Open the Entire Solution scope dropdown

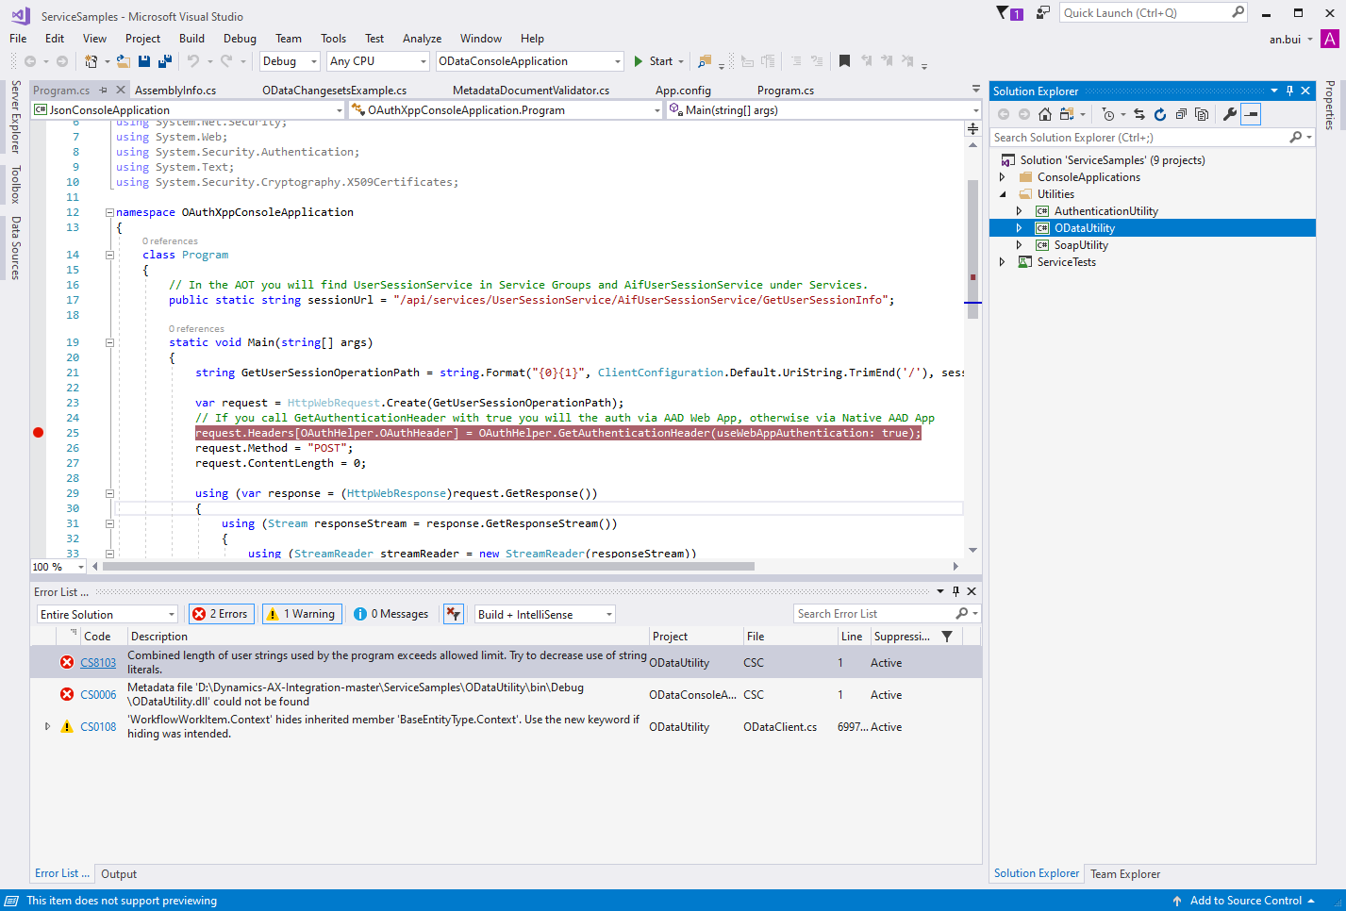tap(108, 614)
